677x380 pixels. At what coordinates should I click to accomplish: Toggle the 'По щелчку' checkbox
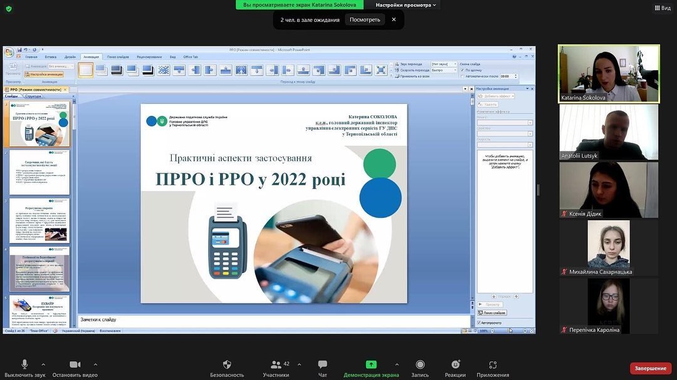tap(463, 70)
